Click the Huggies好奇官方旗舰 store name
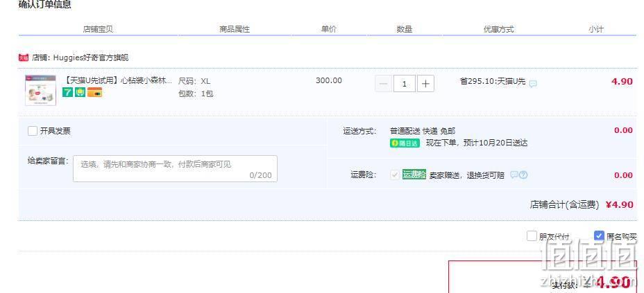 [x=91, y=57]
